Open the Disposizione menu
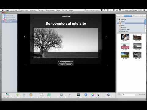This screenshot has height=110, width=147. 50,10
